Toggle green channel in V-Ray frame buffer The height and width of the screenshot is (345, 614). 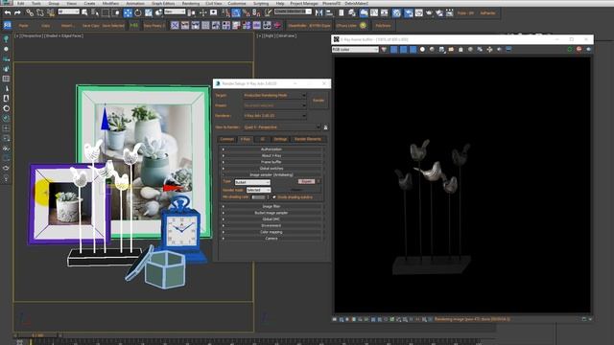pos(404,49)
